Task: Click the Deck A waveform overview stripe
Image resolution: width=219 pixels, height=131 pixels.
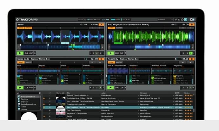Action: click(60, 47)
